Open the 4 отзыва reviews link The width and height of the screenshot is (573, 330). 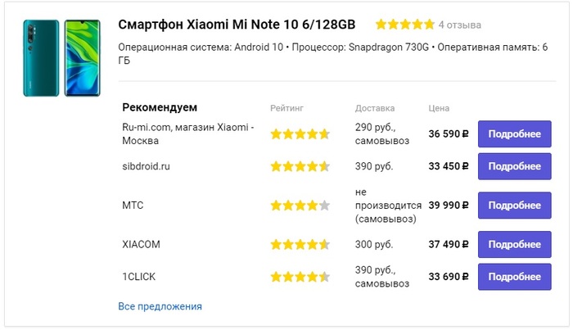tap(460, 25)
